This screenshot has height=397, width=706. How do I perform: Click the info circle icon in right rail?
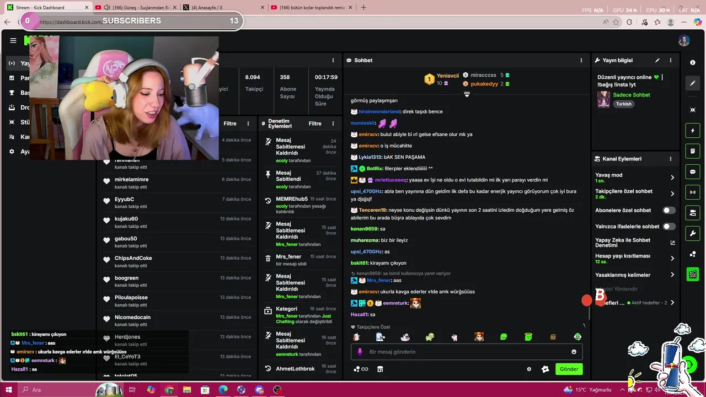693,62
